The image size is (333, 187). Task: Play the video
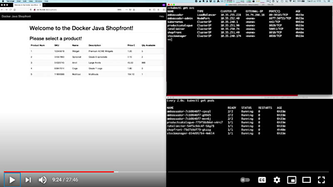coord(12,180)
